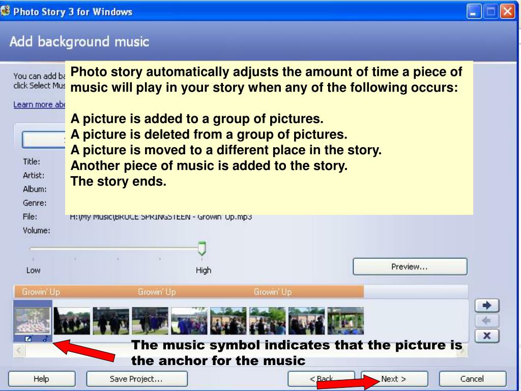521x391 pixels.
Task: Click the Preview... button
Action: (410, 267)
